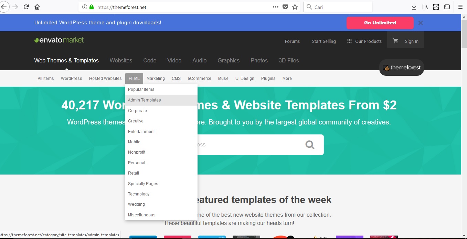Open the Firefox hamburger menu
Viewport: 467px width, 239px height.
pyautogui.click(x=460, y=7)
